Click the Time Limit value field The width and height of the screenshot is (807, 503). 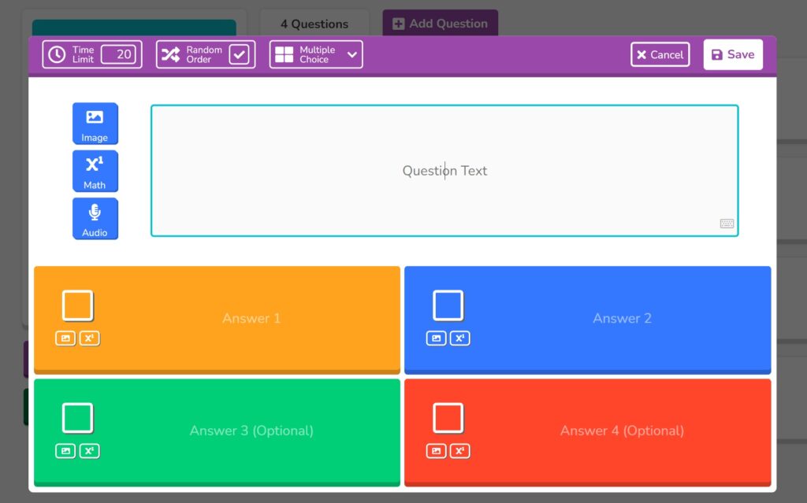coord(119,54)
